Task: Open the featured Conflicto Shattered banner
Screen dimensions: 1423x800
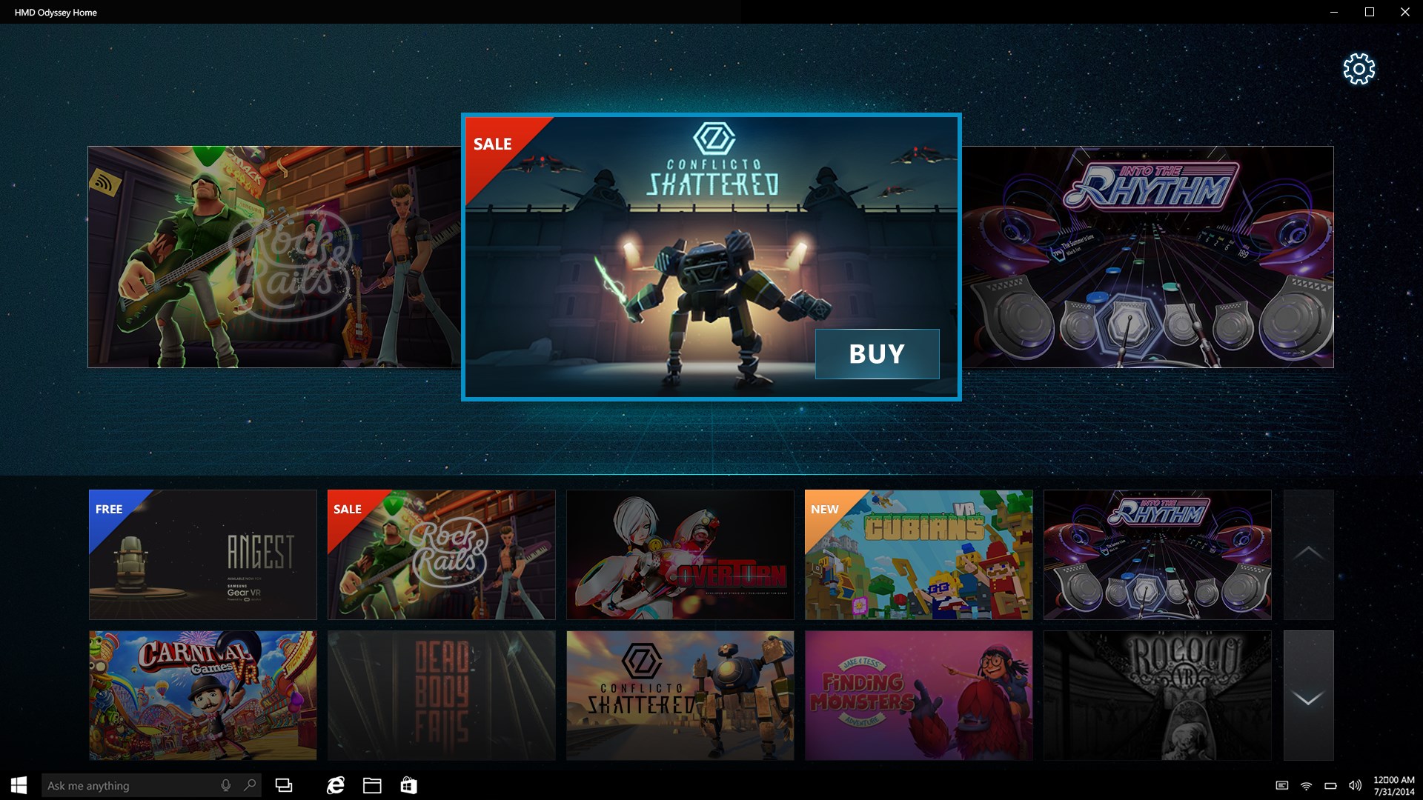Action: (x=711, y=257)
